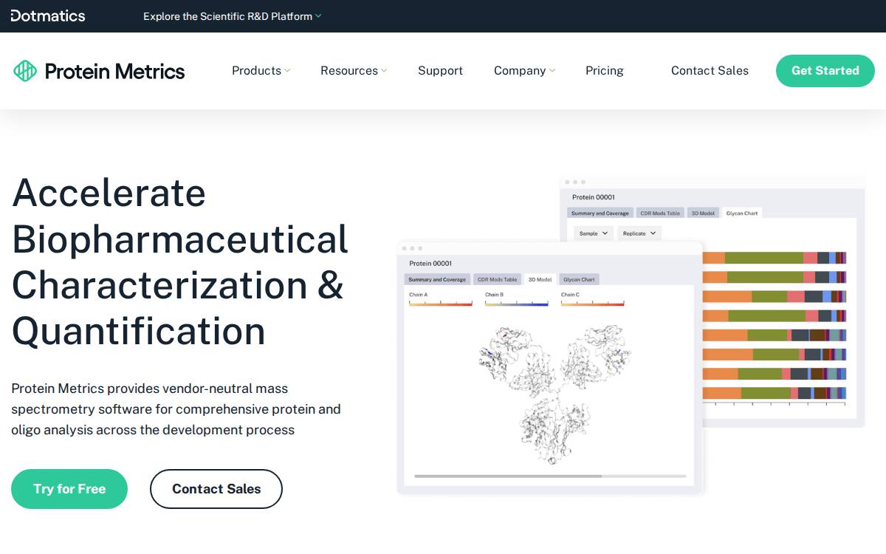Click the Chain A color gradient scale
The width and height of the screenshot is (886, 554).
coord(441,303)
